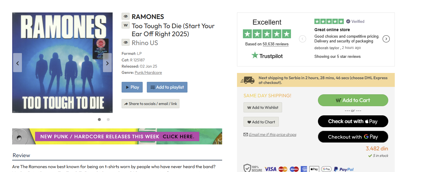Screen dimensions: 428x172
Task: Add to Wishlist button
Action: click(x=262, y=107)
